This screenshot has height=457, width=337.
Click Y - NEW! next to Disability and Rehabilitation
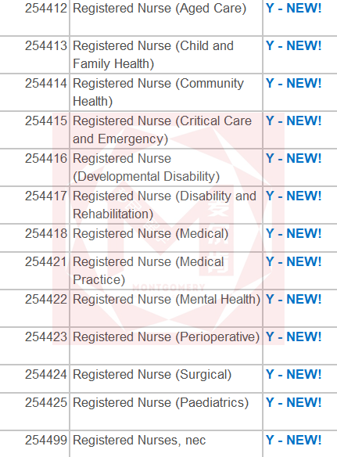tap(293, 196)
